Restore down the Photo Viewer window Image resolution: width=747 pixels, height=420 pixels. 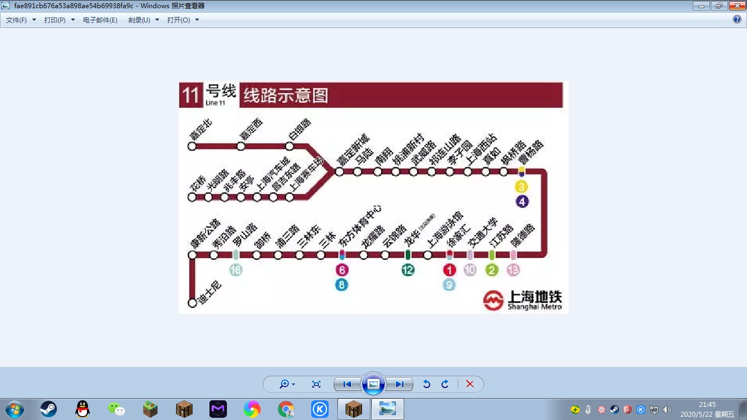click(719, 5)
